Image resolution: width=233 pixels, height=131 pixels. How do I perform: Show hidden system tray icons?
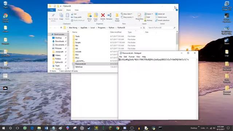tap(207, 128)
